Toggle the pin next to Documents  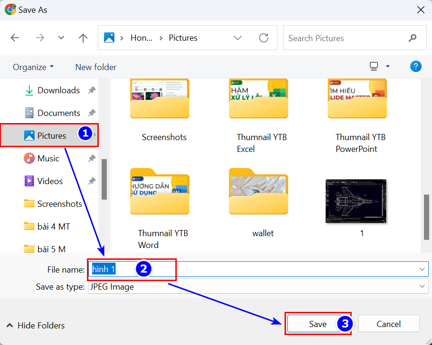(92, 113)
